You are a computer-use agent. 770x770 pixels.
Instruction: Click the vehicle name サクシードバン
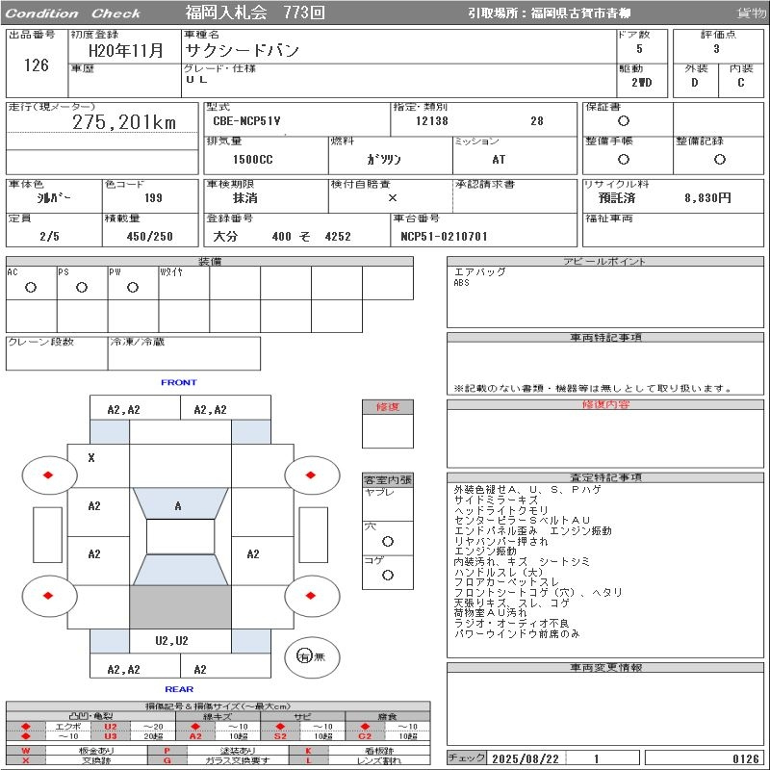point(243,50)
